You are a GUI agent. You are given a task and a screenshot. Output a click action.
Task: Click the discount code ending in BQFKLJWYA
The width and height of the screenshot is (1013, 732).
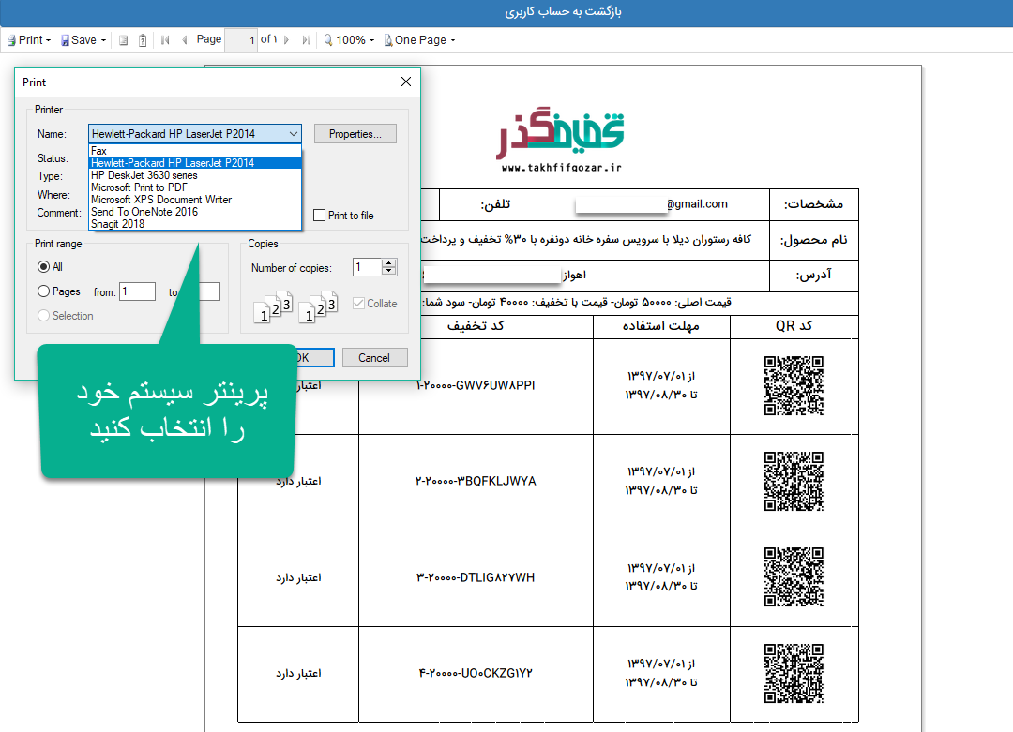476,481
